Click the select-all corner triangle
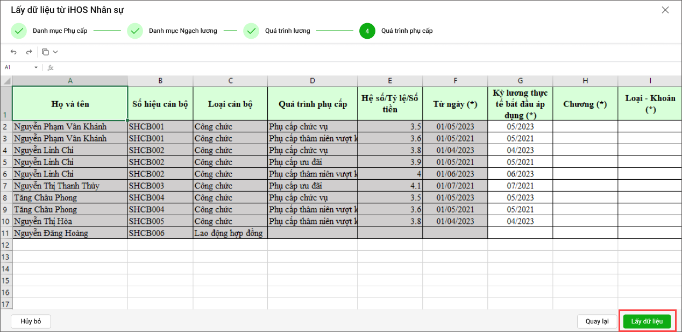This screenshot has width=682, height=332. pyautogui.click(x=6, y=81)
